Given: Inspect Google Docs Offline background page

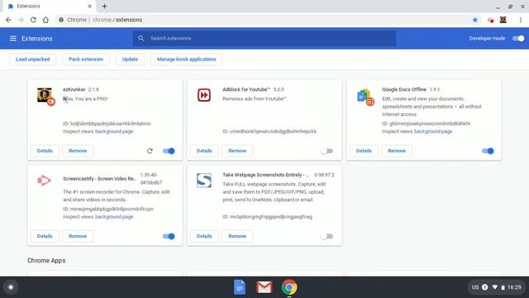Looking at the screenshot, I should pos(433,132).
